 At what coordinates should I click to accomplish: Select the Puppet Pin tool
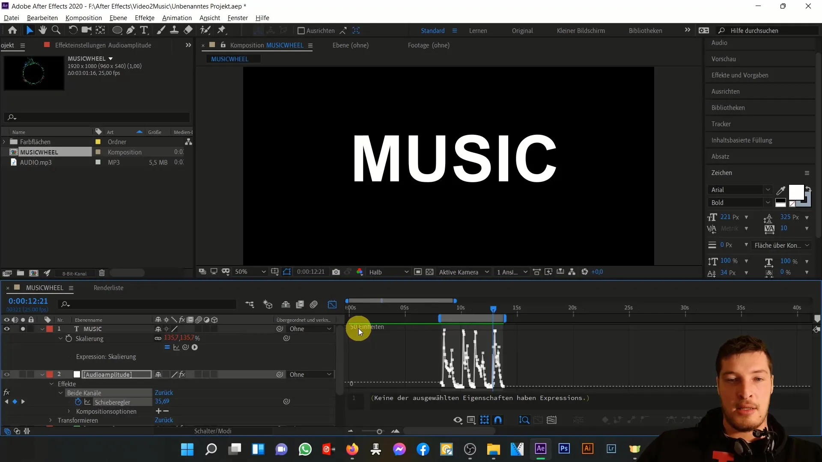(x=221, y=30)
